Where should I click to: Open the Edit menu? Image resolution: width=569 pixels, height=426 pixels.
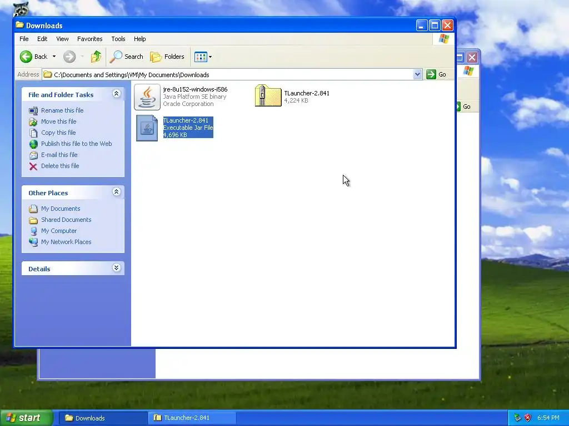coord(42,39)
